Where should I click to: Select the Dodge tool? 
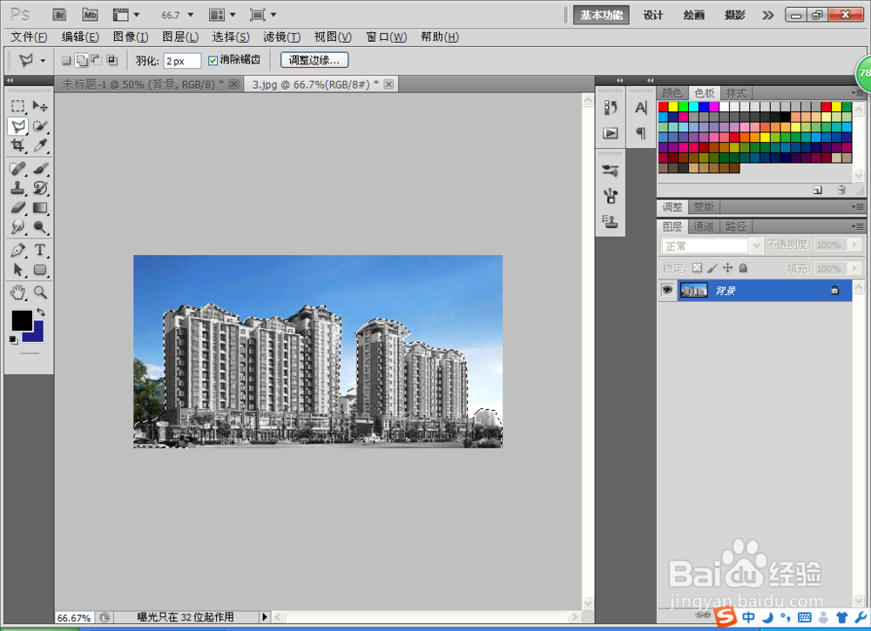click(39, 227)
